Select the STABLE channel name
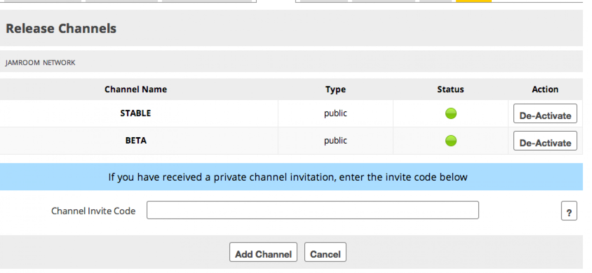The width and height of the screenshot is (592, 273). [x=136, y=113]
